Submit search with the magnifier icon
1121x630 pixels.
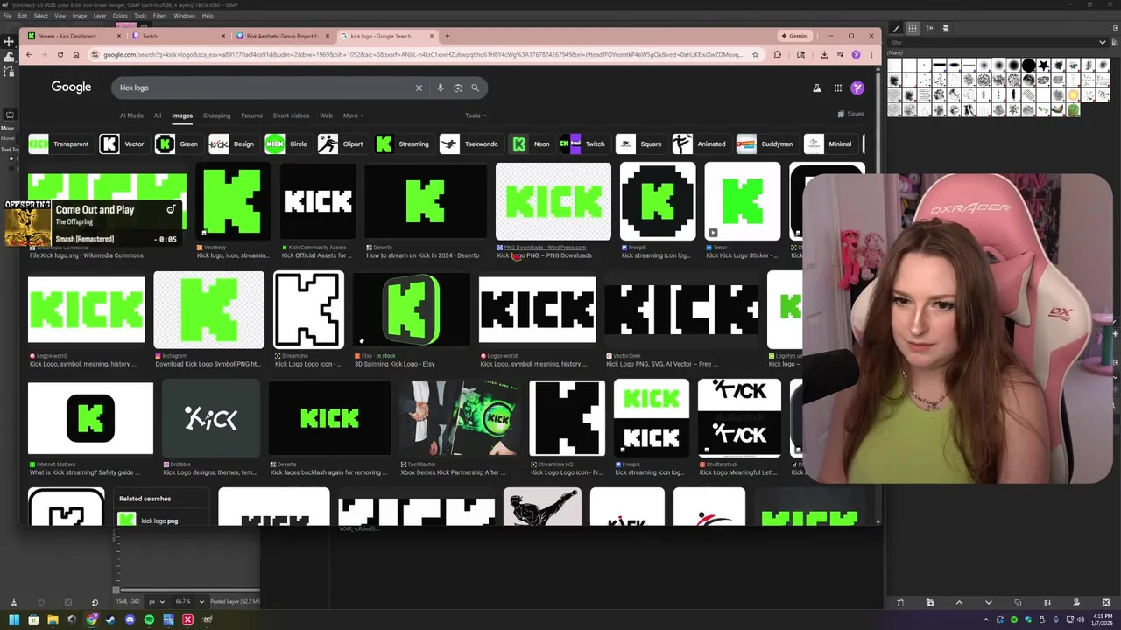tap(476, 87)
